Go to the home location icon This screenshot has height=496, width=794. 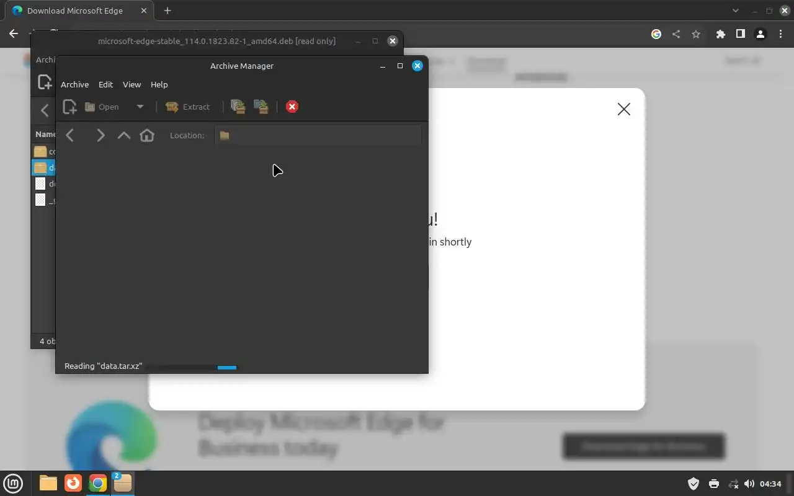pos(147,135)
